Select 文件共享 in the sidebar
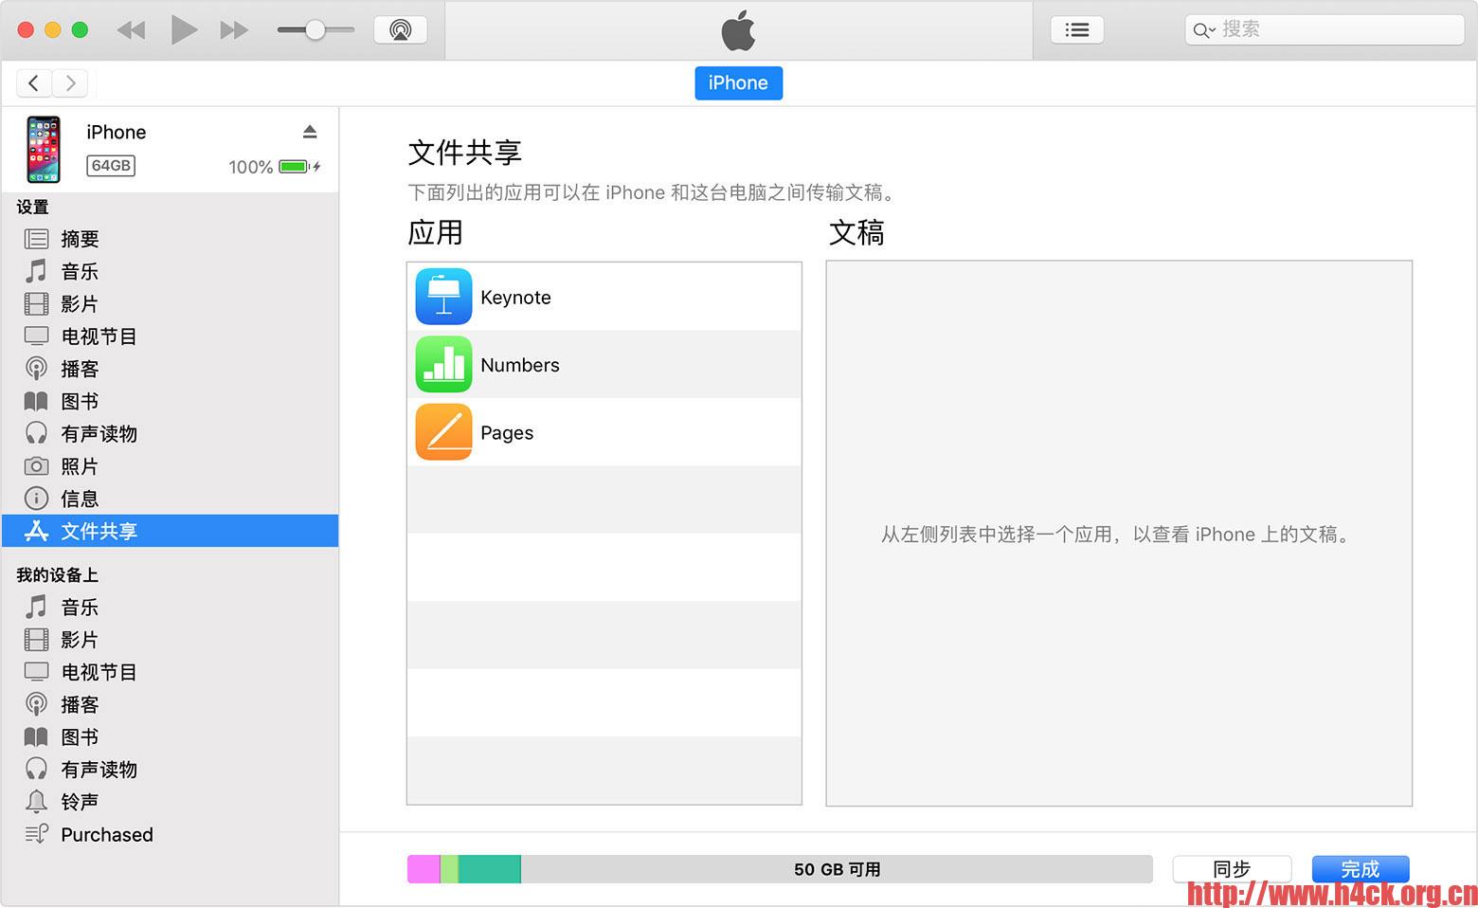Viewport: 1478px width, 908px height. (x=170, y=531)
